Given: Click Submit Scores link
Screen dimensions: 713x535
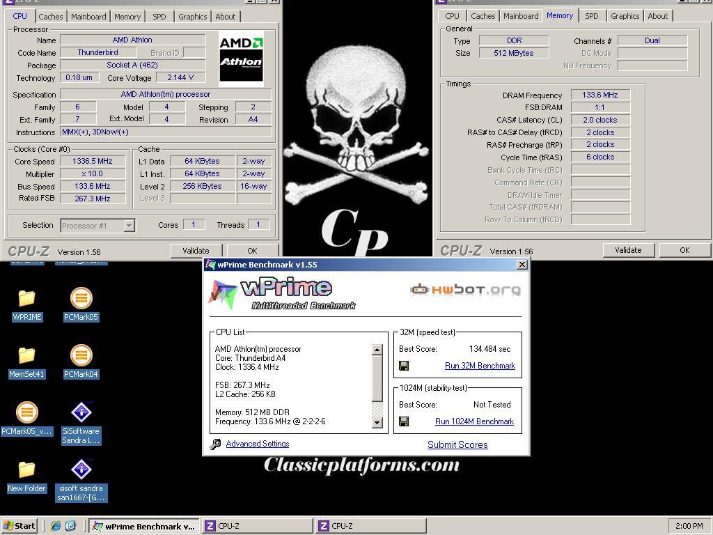Looking at the screenshot, I should [457, 445].
